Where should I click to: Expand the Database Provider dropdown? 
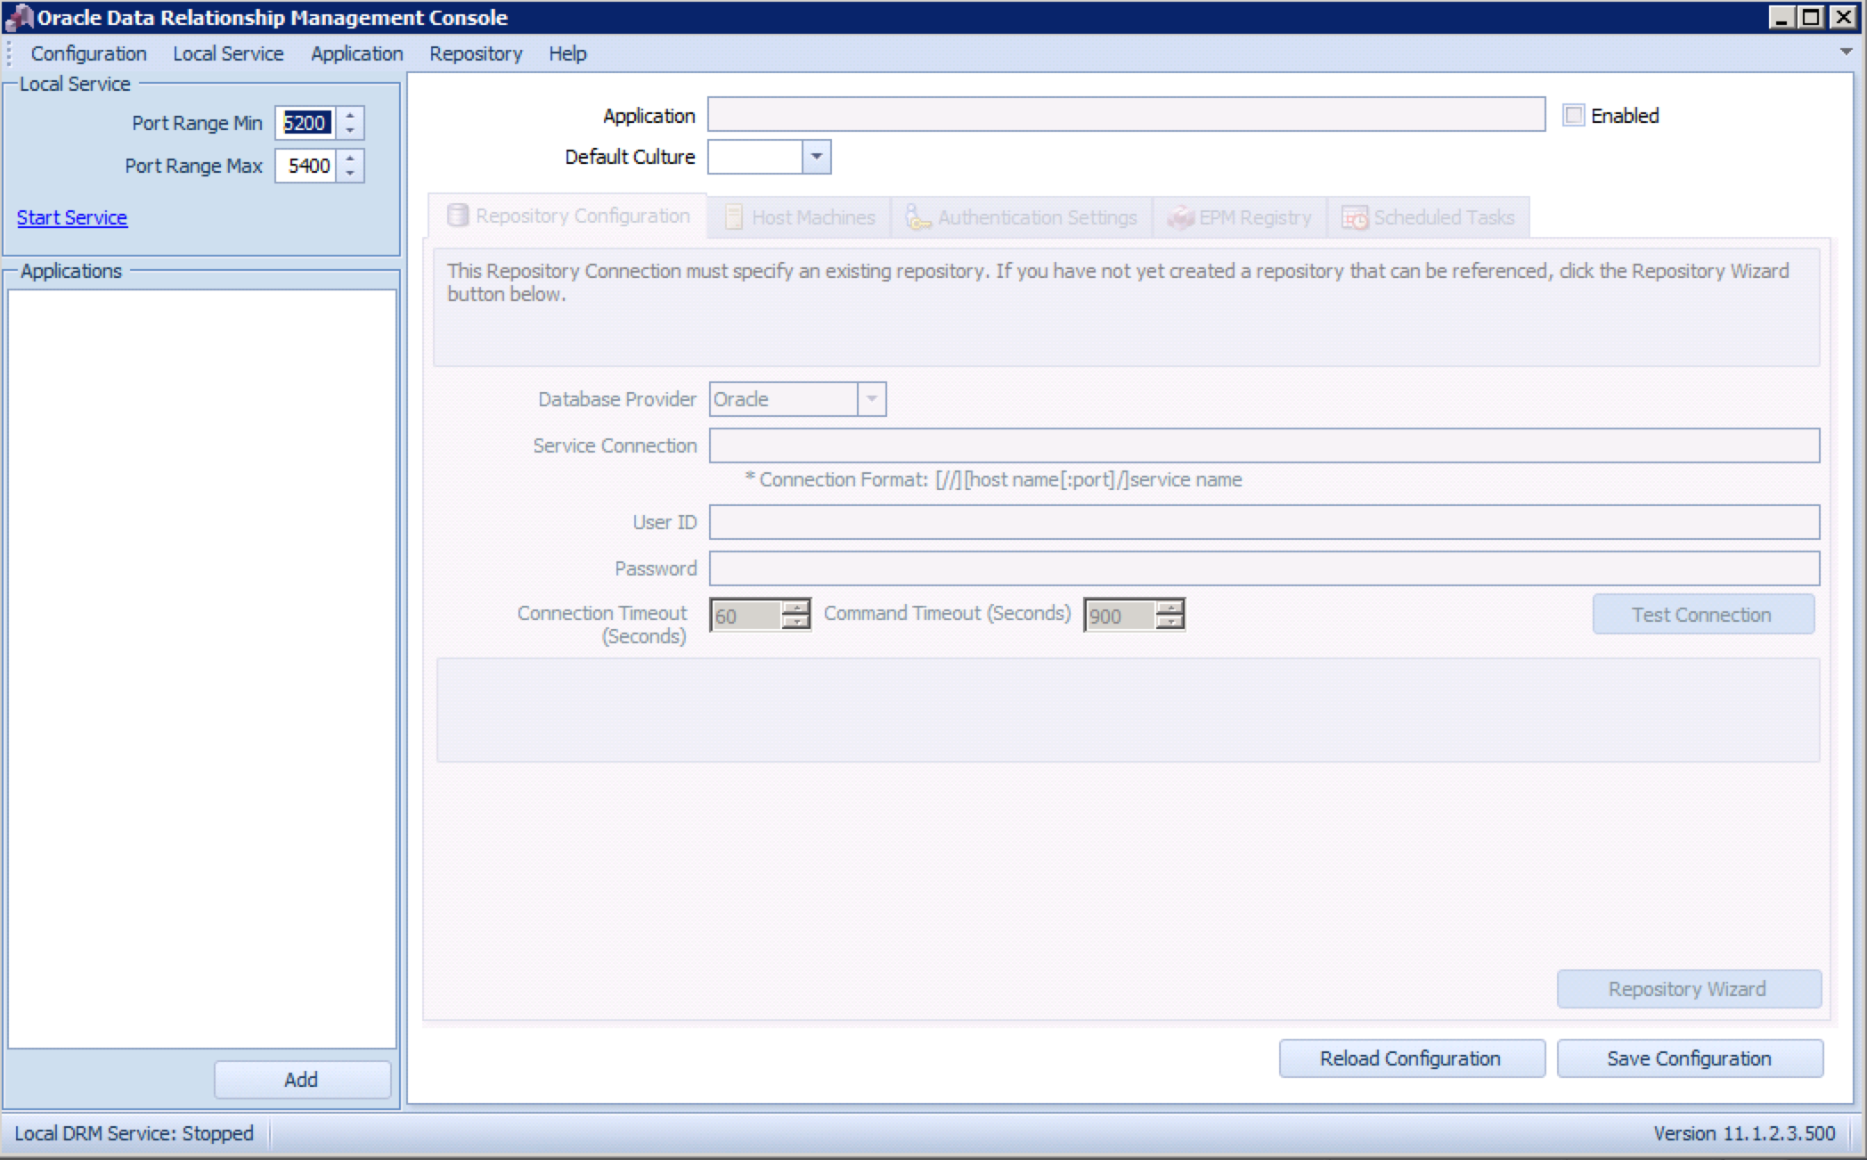coord(872,399)
